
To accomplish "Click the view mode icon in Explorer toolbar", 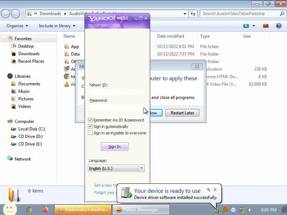I will click(246, 26).
